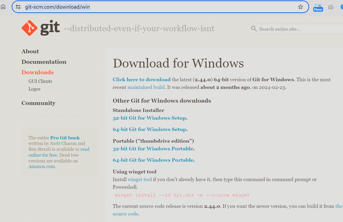The width and height of the screenshot is (343, 222).
Task: Open the maintained build link
Action: point(146,87)
